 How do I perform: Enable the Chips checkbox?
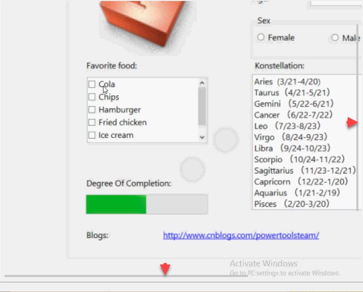[x=92, y=97]
